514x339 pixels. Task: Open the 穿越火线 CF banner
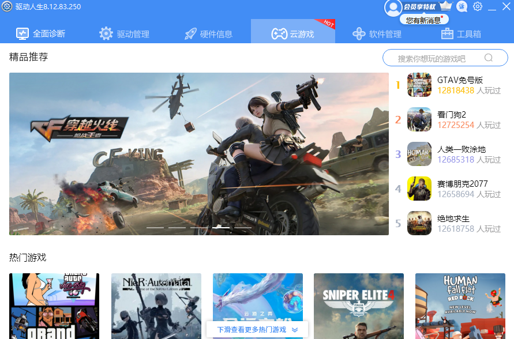tap(199, 153)
